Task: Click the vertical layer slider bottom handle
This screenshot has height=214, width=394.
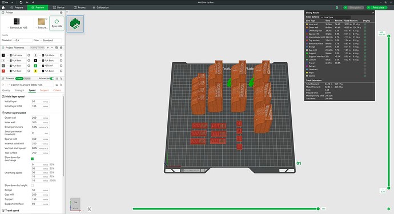Action: (x=389, y=188)
